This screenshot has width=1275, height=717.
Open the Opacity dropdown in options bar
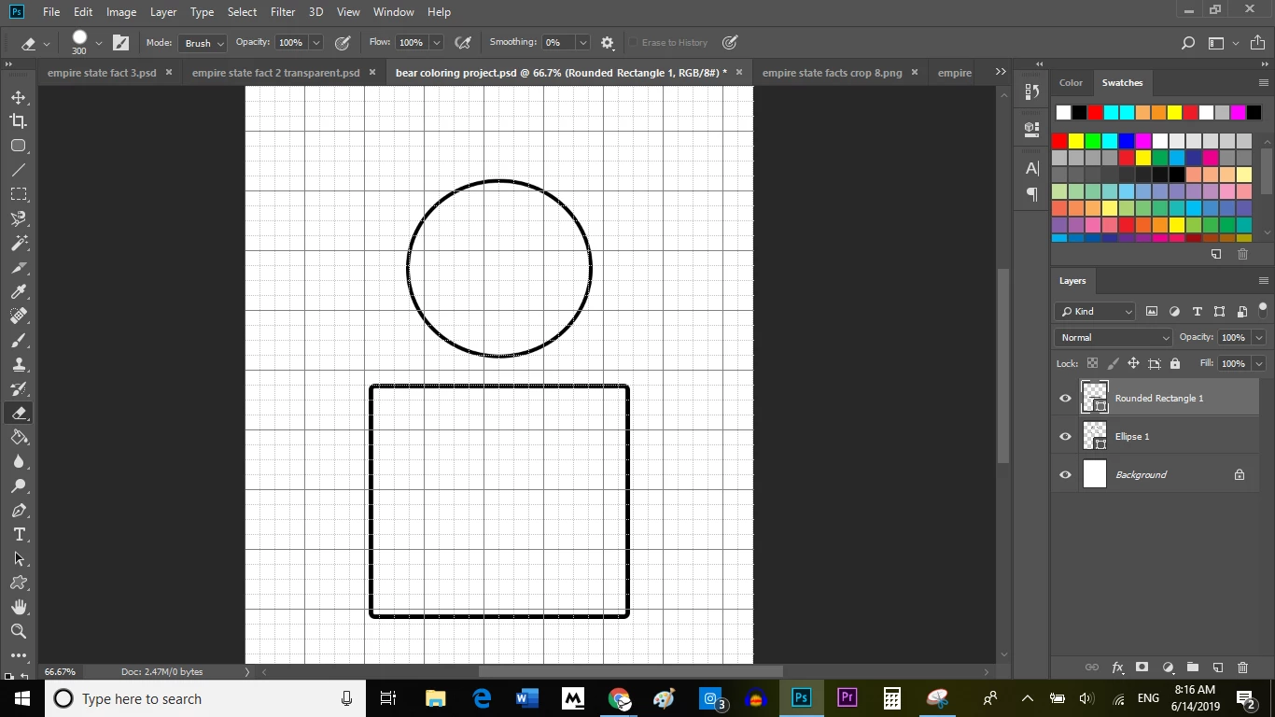click(315, 43)
